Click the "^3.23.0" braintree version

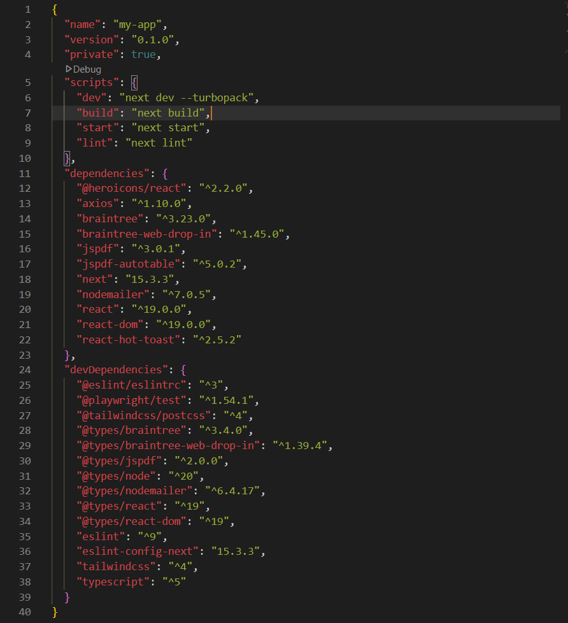183,219
